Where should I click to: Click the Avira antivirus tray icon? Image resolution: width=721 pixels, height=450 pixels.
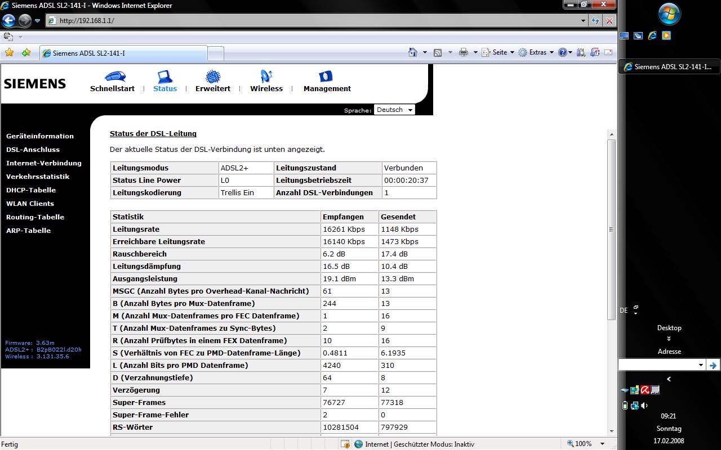click(x=645, y=390)
